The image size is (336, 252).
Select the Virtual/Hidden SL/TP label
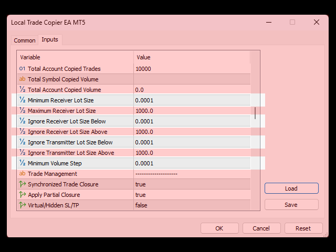point(54,205)
